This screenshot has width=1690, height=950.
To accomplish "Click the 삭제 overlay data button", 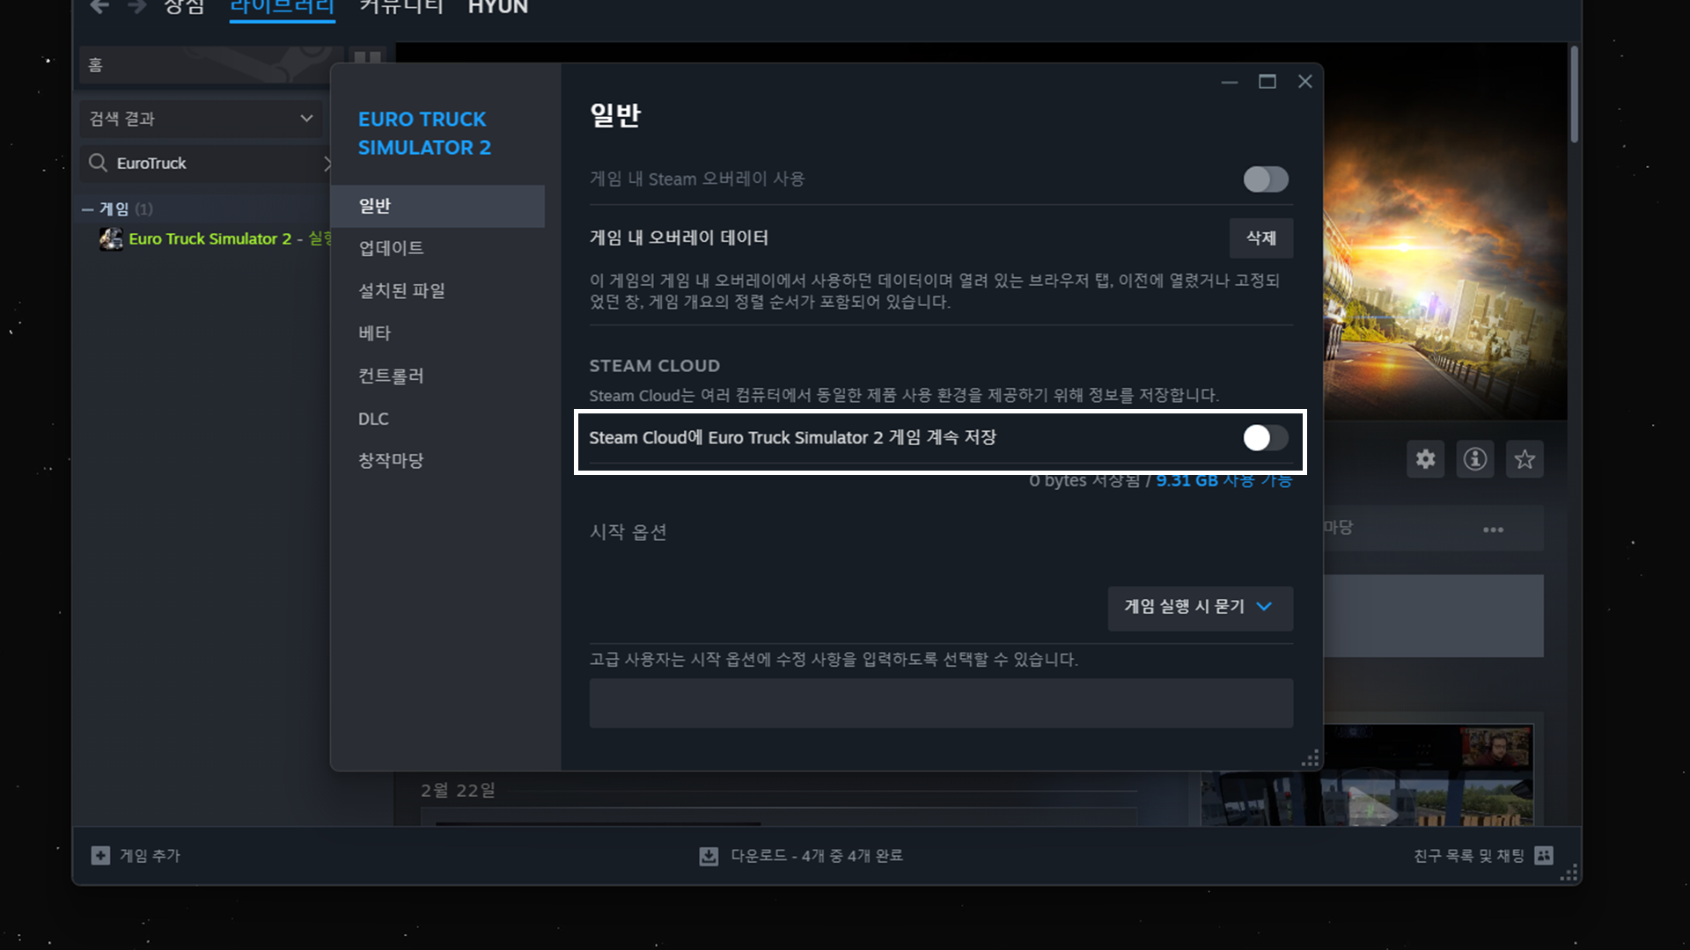I will pos(1260,238).
